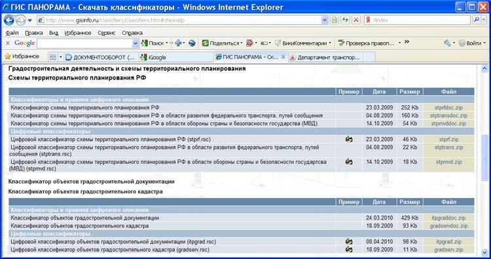Click the size 429 Kb cell
The height and width of the screenshot is (259, 491).
click(410, 218)
